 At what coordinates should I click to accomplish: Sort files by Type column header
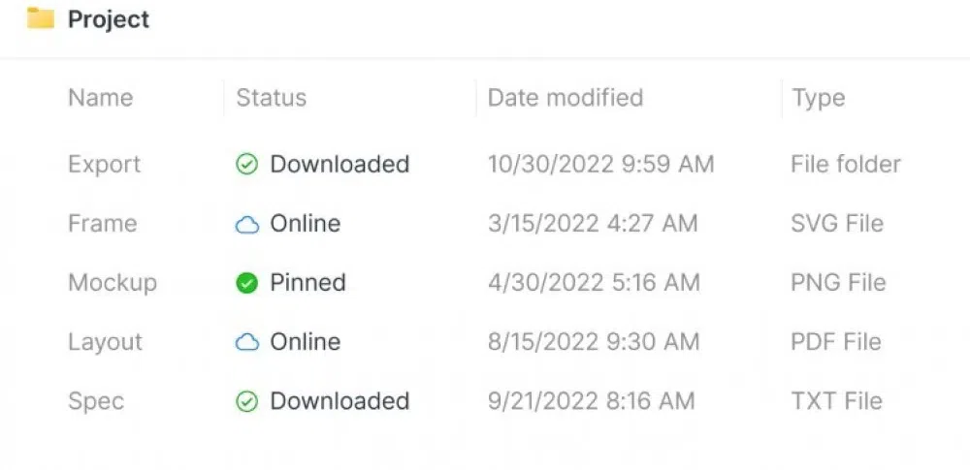(x=818, y=98)
